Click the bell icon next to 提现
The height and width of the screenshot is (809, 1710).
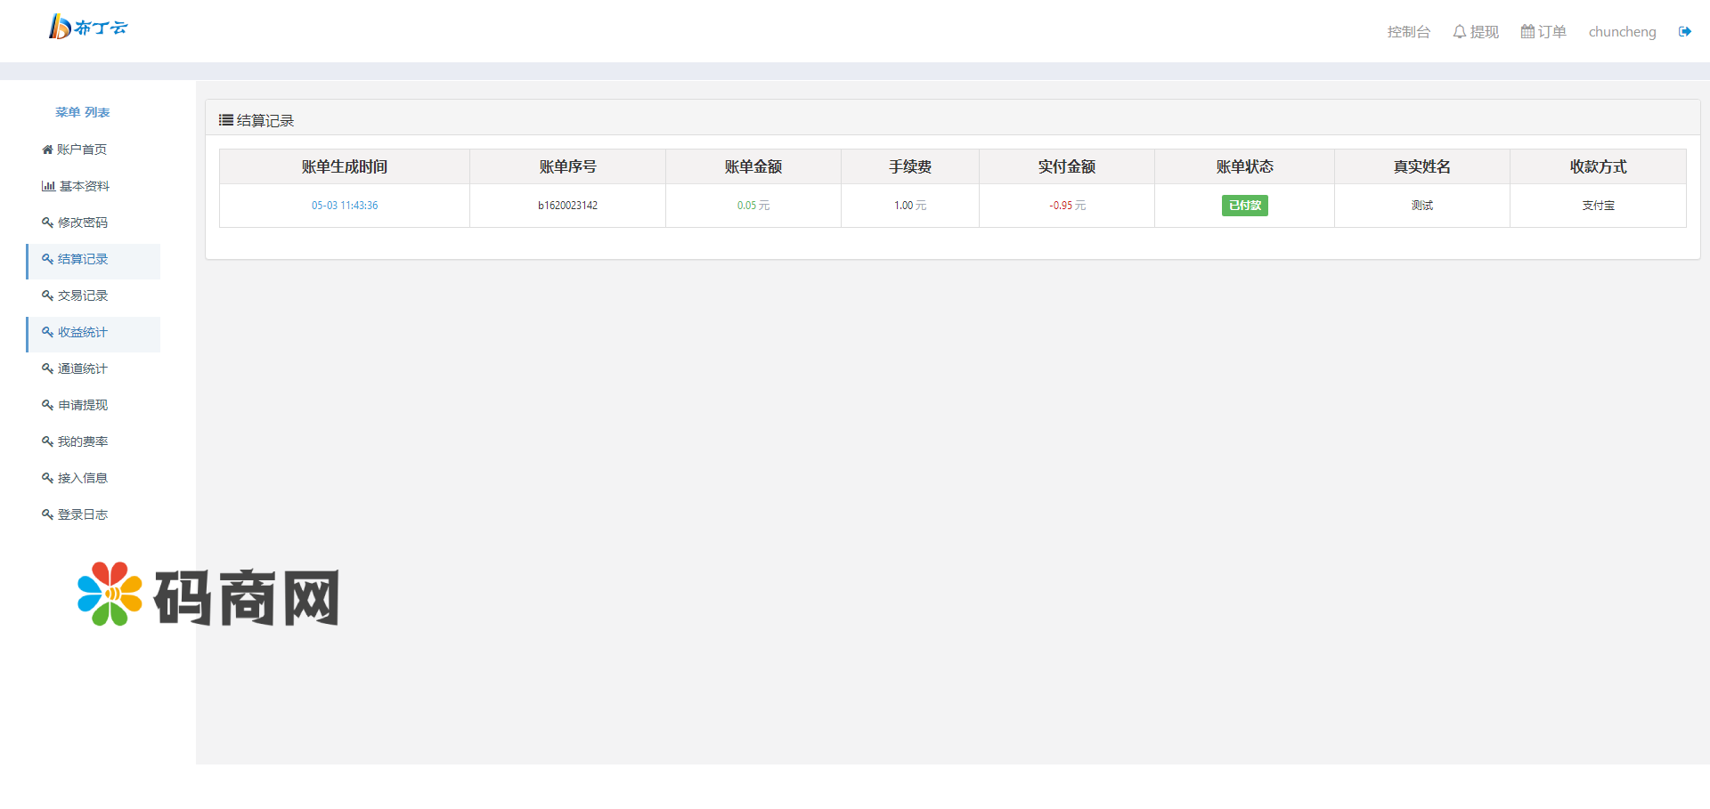[x=1459, y=32]
